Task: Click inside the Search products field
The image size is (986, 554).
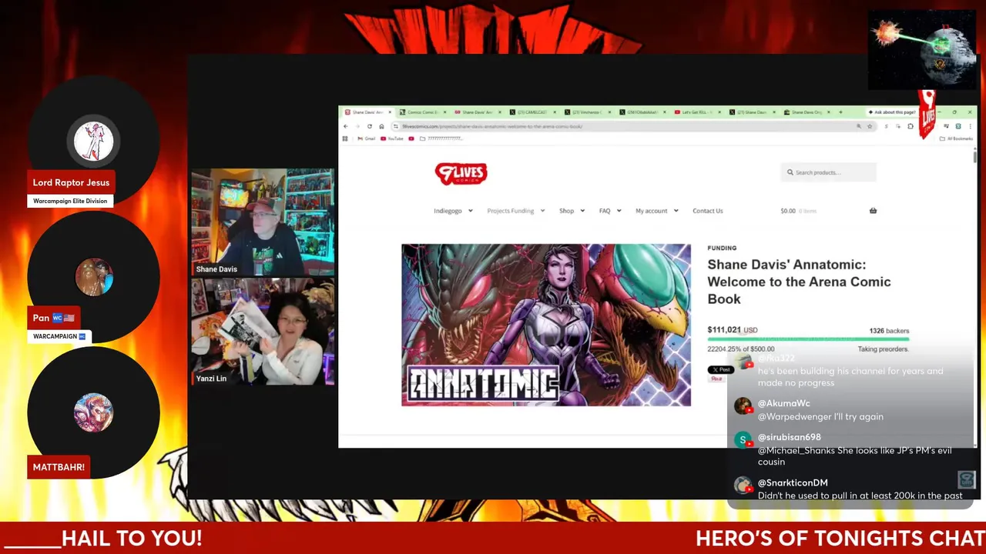Action: (x=828, y=172)
